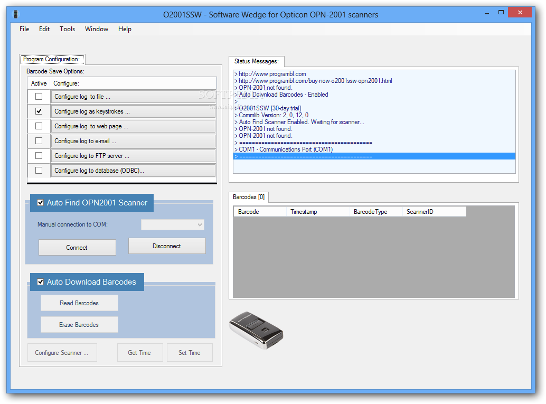Select the highlighted separator status line
546x404 pixels.
point(374,156)
